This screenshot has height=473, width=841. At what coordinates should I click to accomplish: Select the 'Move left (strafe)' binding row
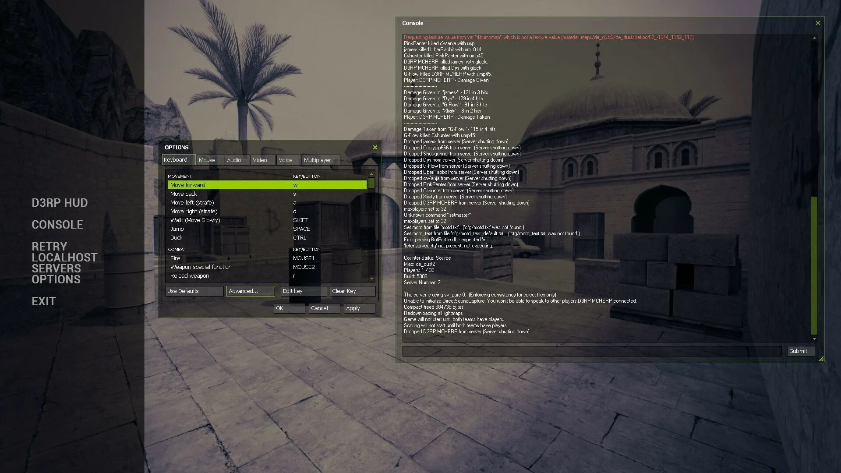point(267,203)
